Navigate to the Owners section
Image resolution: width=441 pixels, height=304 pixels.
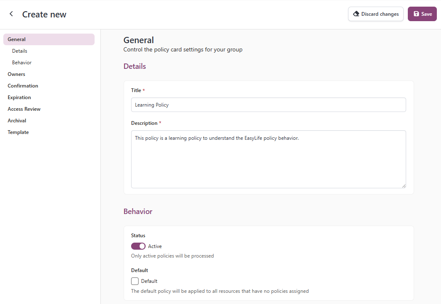click(16, 74)
